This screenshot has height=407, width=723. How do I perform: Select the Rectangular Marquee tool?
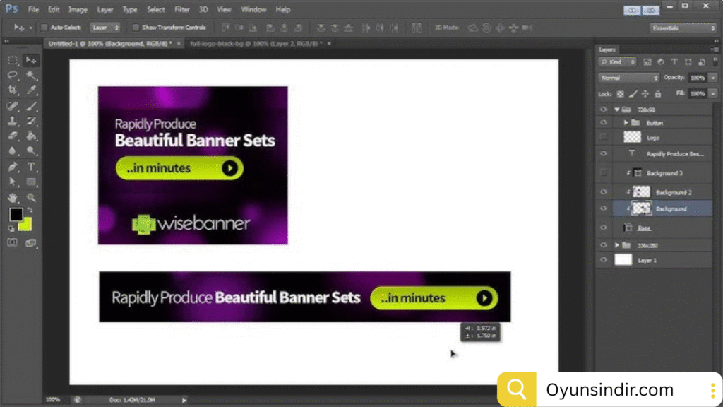pos(13,60)
